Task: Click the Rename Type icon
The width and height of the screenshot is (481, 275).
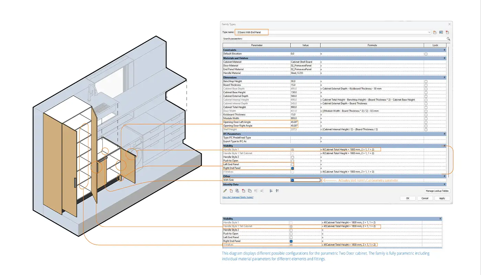Action: tap(441, 32)
